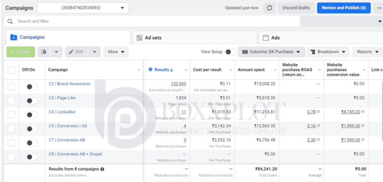Image resolution: width=383 pixels, height=182 pixels.
Task: Click the Review and Publish (6) button
Action: pyautogui.click(x=344, y=8)
